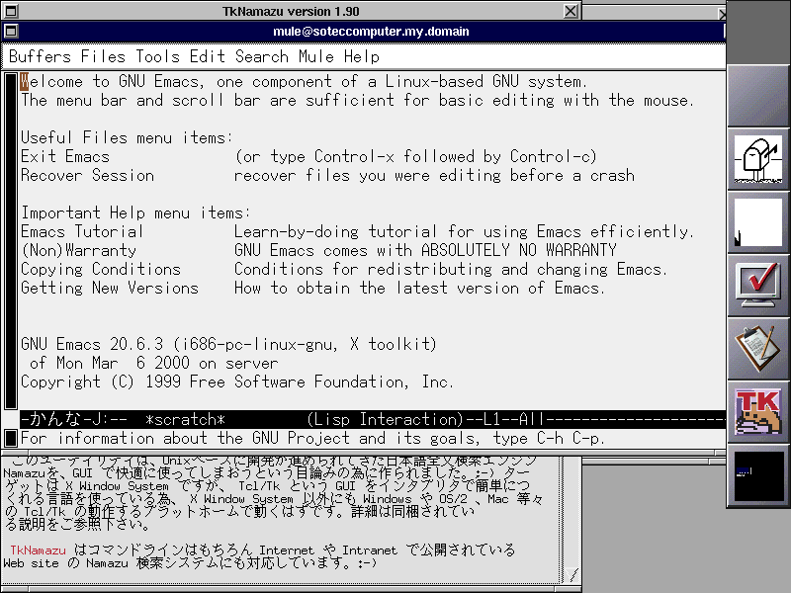Open the Tools menu
This screenshot has width=791, height=593.
pyautogui.click(x=157, y=56)
